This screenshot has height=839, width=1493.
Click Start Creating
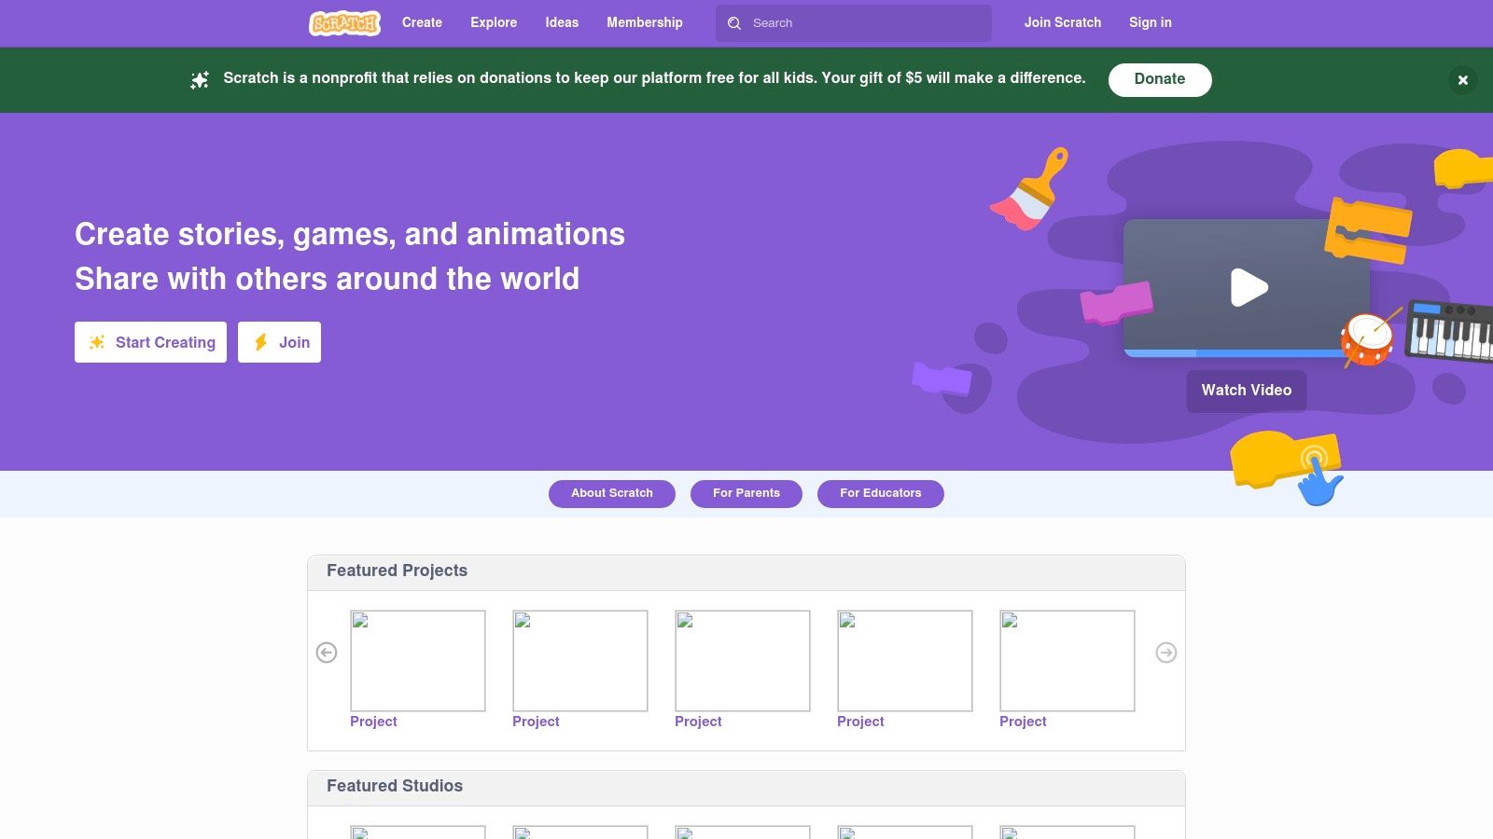(x=150, y=341)
